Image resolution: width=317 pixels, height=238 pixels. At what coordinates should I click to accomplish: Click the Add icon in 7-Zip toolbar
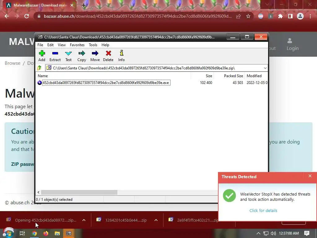42,56
